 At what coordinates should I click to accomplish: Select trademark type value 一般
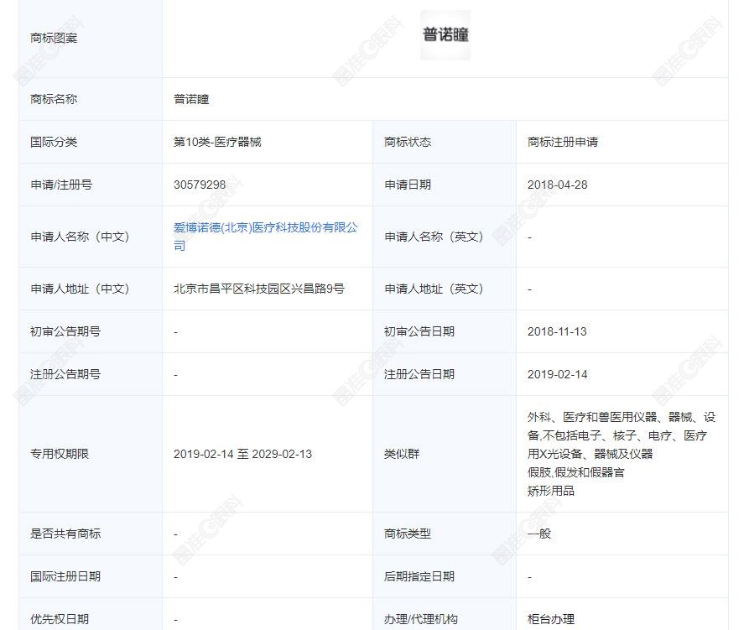click(539, 534)
